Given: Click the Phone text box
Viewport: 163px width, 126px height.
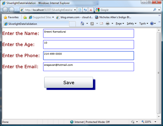Looking at the screenshot, I should pyautogui.click(x=88, y=56).
